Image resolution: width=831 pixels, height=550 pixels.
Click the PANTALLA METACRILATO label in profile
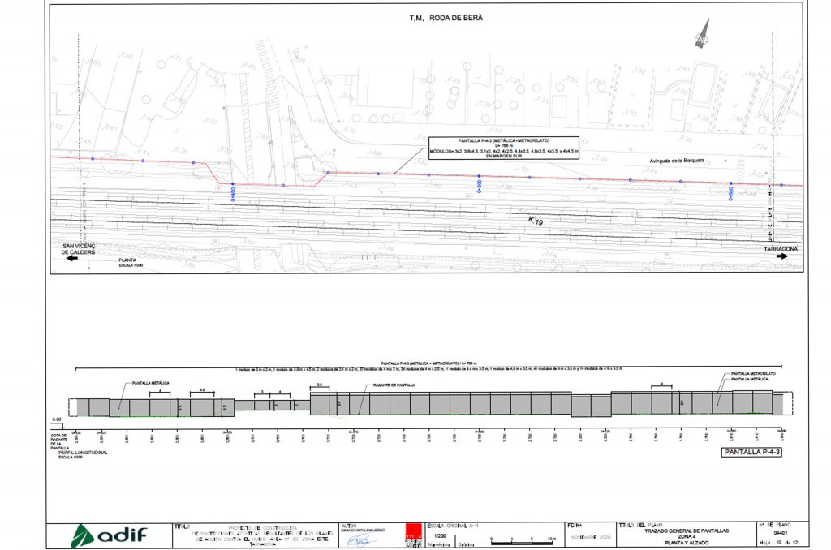(753, 373)
